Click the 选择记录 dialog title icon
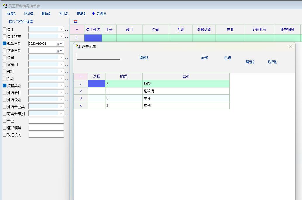This screenshot has height=200, width=302. tap(78, 46)
